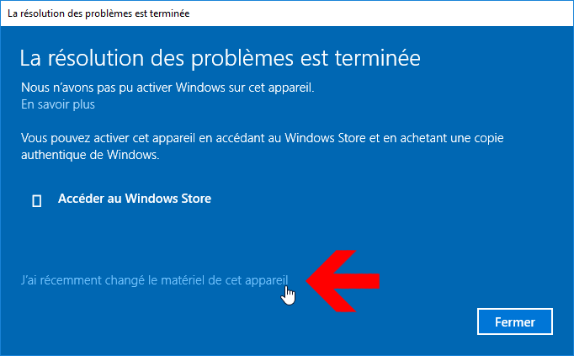Screen dimensions: 574x356
Task: Click the "Nous n'avons pas pu activer" message
Action: click(x=167, y=88)
